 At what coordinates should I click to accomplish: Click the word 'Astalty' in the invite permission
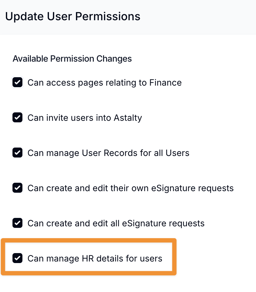128,118
